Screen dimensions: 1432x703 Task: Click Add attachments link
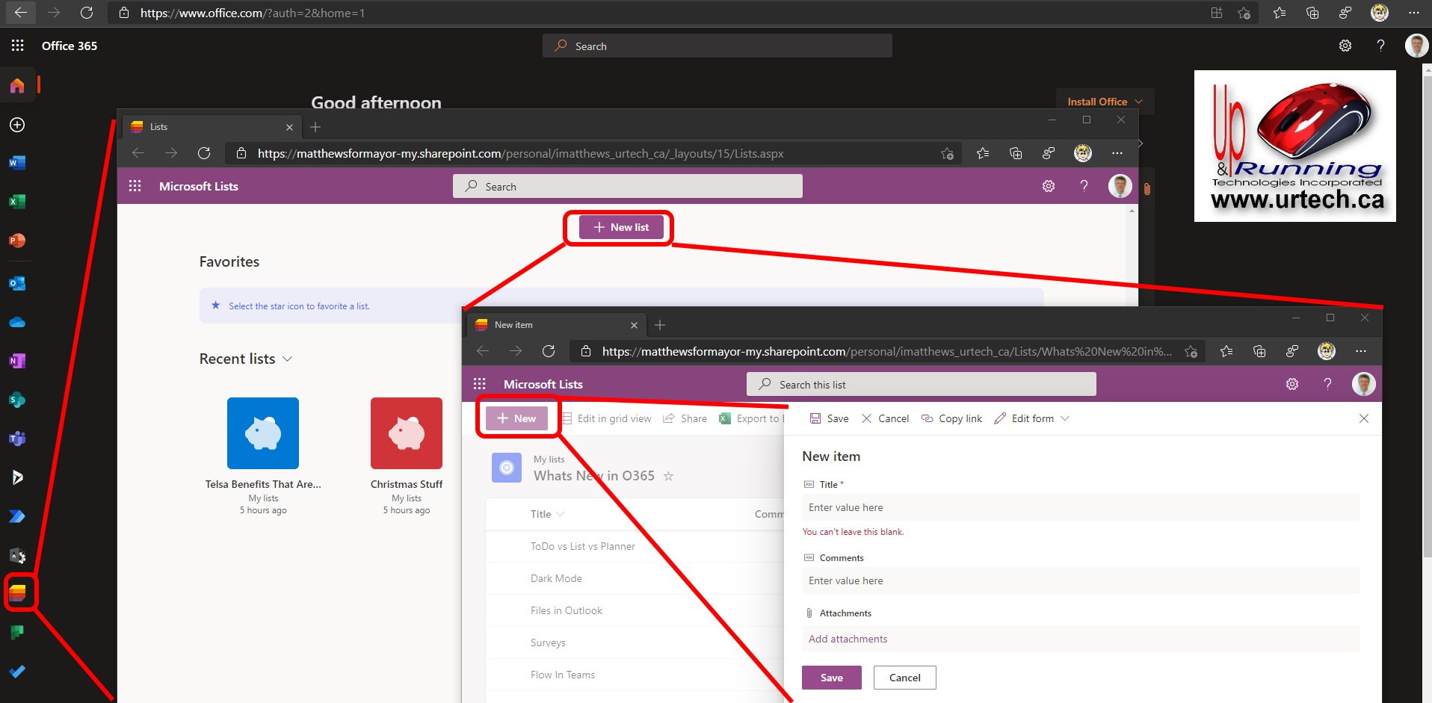[848, 639]
